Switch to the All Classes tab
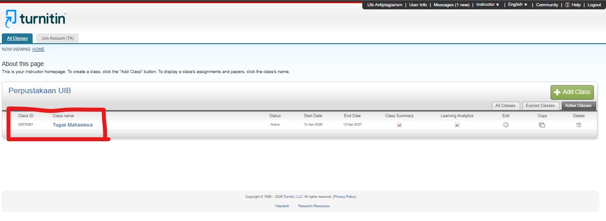 pyautogui.click(x=17, y=38)
